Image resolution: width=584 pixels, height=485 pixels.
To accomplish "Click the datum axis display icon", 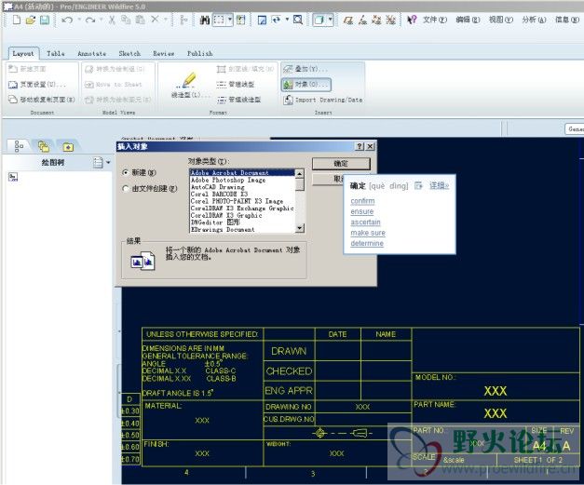I will (x=362, y=20).
